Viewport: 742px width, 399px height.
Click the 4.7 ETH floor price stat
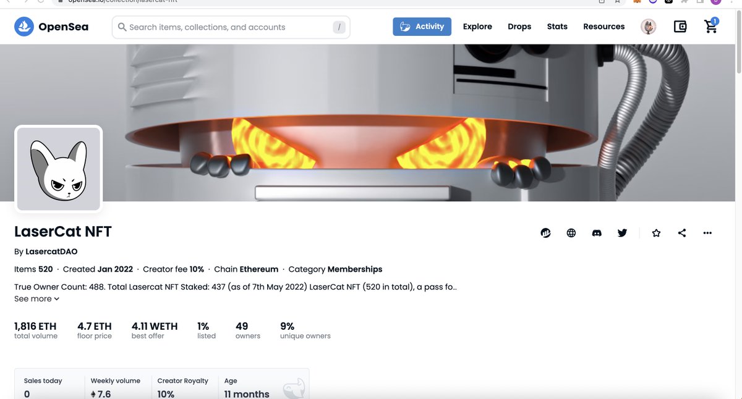pyautogui.click(x=95, y=330)
